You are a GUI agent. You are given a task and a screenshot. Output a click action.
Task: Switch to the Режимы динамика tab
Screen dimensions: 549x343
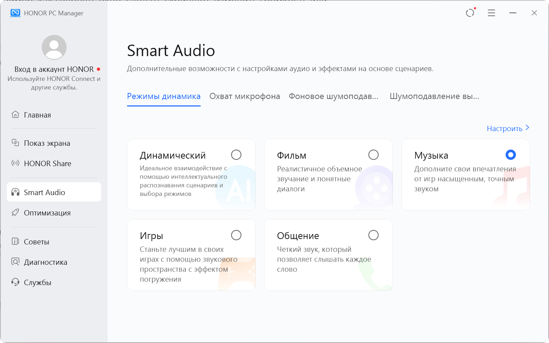164,96
